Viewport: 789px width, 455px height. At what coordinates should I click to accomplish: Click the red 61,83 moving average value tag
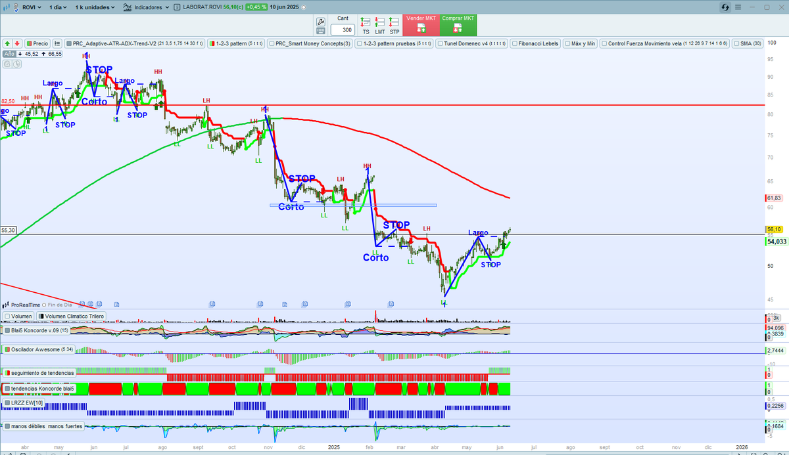point(773,198)
